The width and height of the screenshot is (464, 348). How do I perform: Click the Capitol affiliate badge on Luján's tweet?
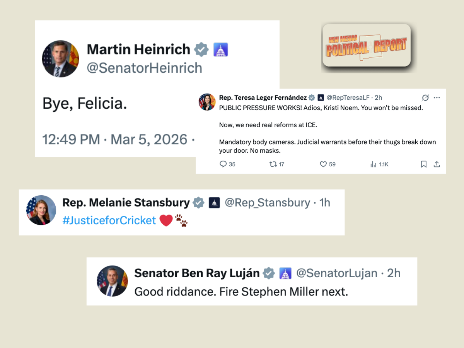click(x=285, y=273)
